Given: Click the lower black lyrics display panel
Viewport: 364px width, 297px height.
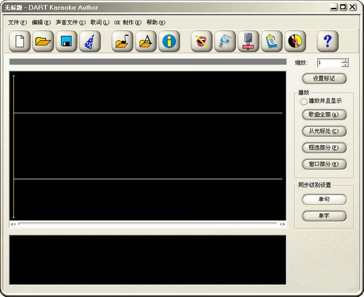Looking at the screenshot, I should 147,260.
